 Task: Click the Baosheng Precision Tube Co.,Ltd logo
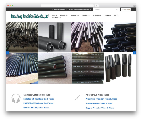[30, 16]
